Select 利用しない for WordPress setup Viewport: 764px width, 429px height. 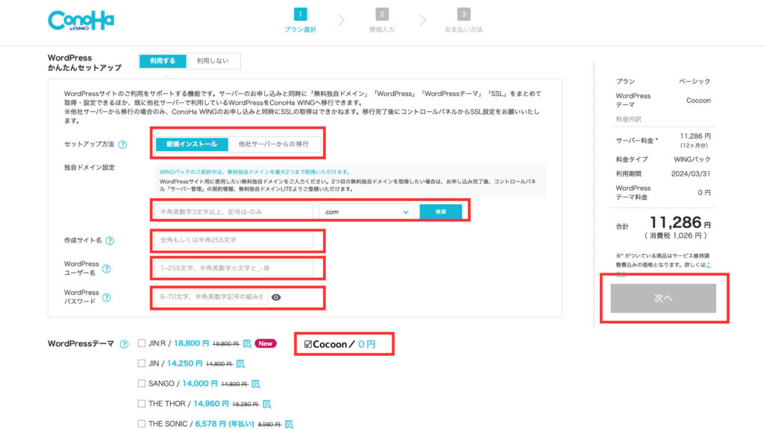[x=213, y=61]
